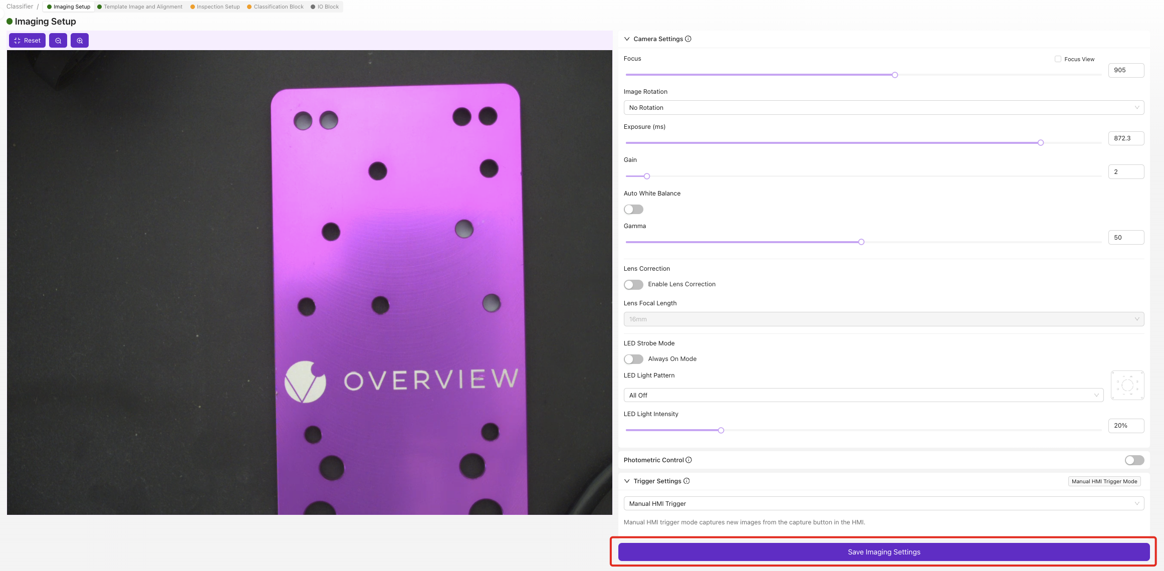
Task: Toggle Auto White Balance switch
Action: click(x=633, y=210)
